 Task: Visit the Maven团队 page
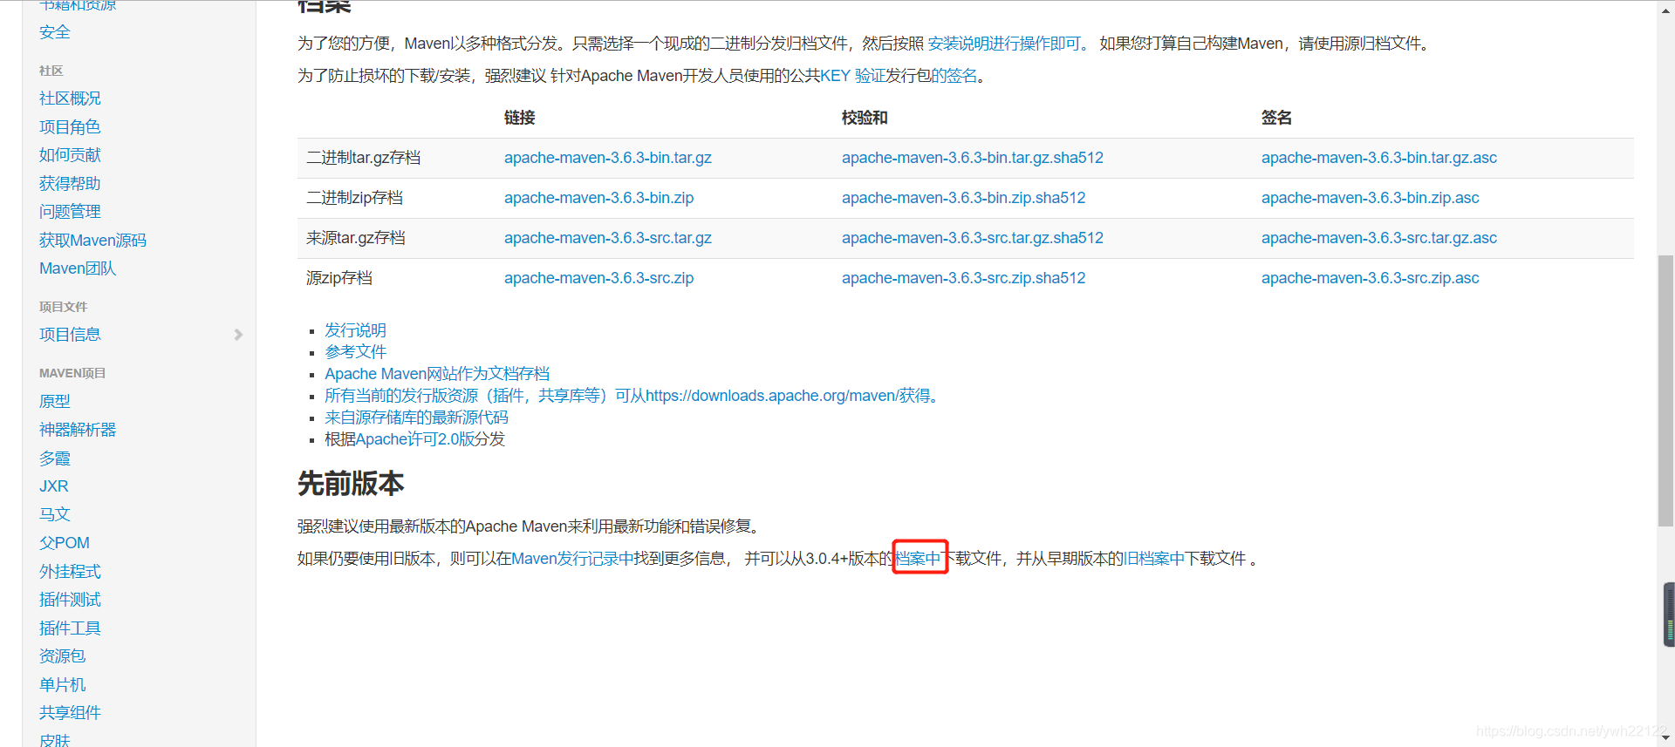pyautogui.click(x=78, y=268)
